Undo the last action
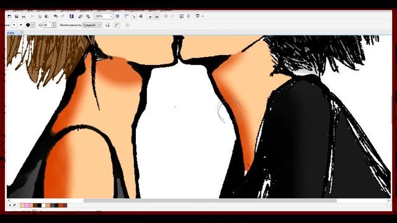 tap(55, 17)
